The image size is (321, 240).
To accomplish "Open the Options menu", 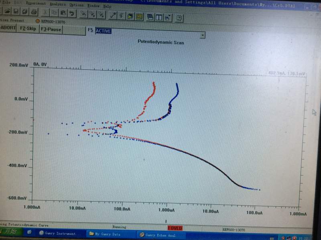I will (76, 5).
